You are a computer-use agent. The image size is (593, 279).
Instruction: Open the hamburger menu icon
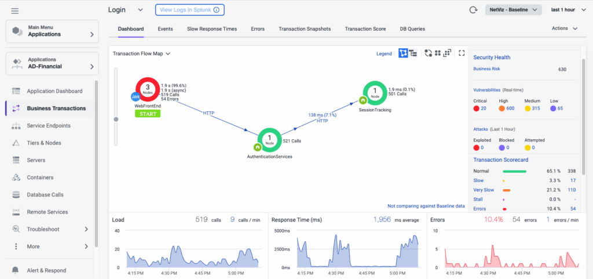coord(14,10)
